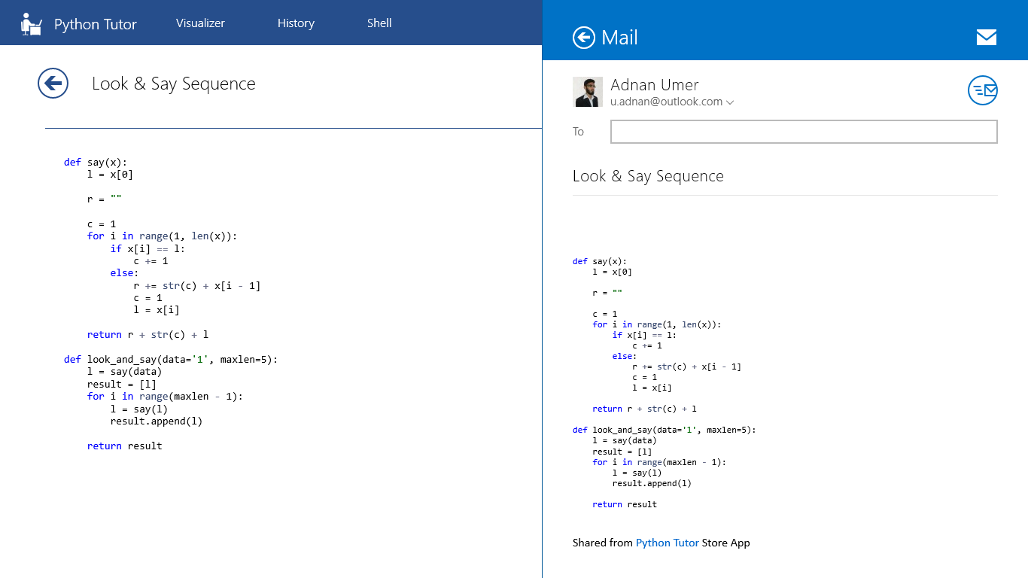This screenshot has width=1028, height=578.
Task: Click Adnan Umer's profile picture
Action: [588, 92]
